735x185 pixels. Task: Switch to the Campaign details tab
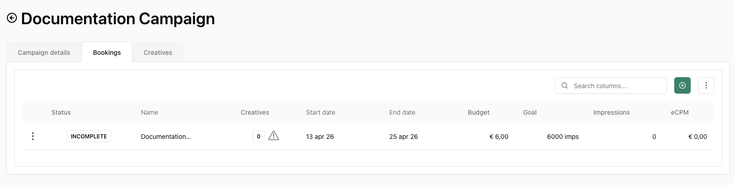click(44, 53)
